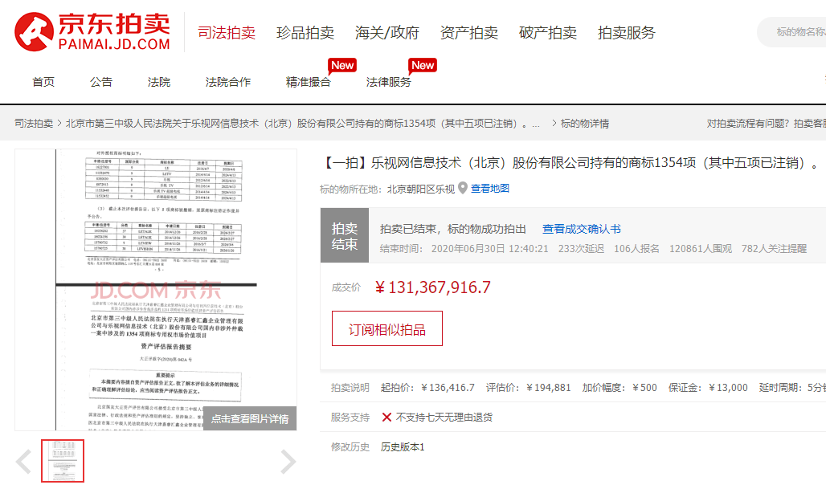Click 106人报名 statistic
Screen dimensions: 826x489
pos(636,248)
